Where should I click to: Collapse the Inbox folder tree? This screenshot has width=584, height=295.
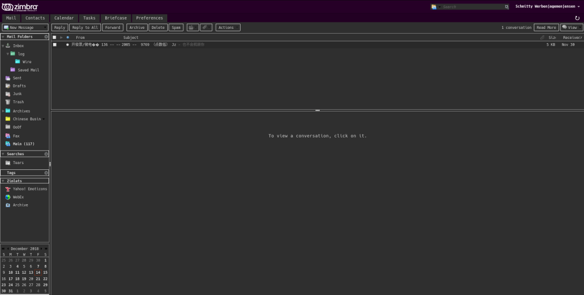coord(3,46)
